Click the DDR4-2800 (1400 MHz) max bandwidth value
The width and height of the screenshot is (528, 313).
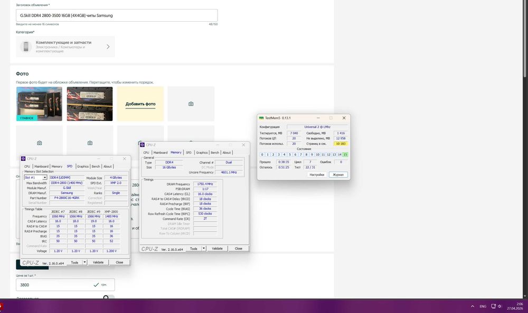67,183
